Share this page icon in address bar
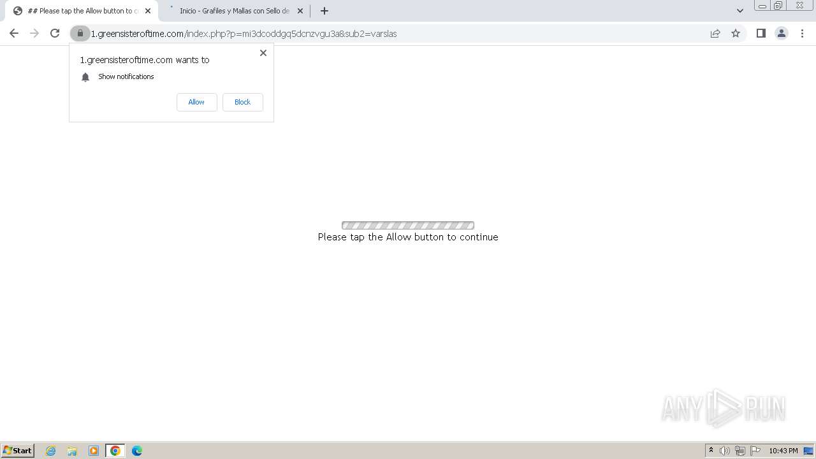This screenshot has width=816, height=459. point(715,33)
